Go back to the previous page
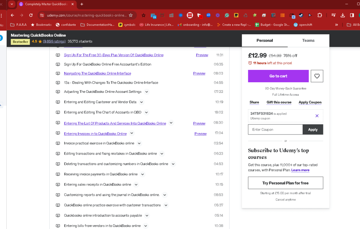360x229 pixels. 12,15
